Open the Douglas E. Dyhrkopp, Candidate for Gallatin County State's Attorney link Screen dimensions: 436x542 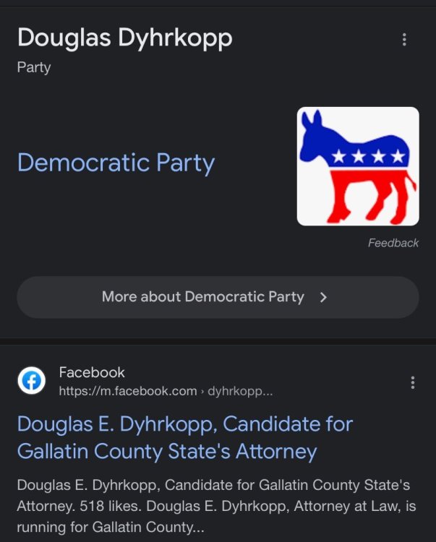tap(185, 438)
